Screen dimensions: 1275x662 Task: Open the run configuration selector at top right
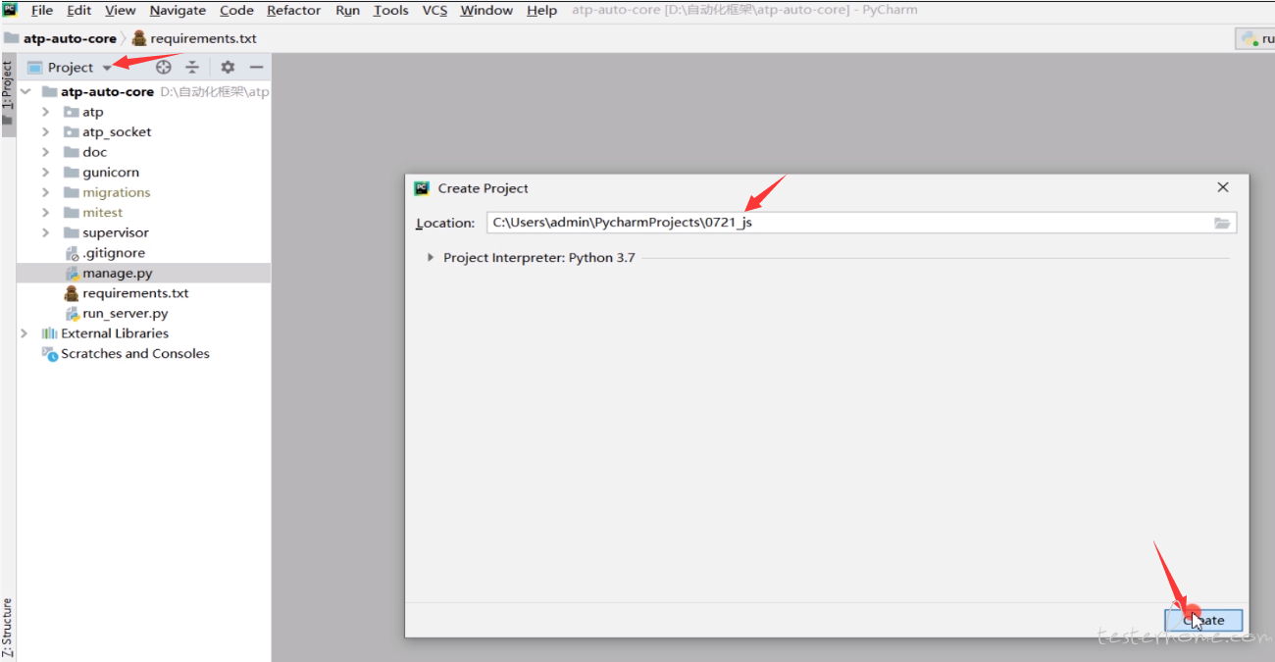click(1254, 38)
